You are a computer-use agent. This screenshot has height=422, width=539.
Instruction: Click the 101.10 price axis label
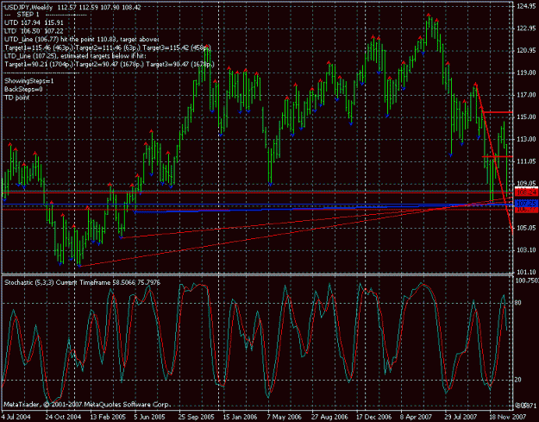526,272
